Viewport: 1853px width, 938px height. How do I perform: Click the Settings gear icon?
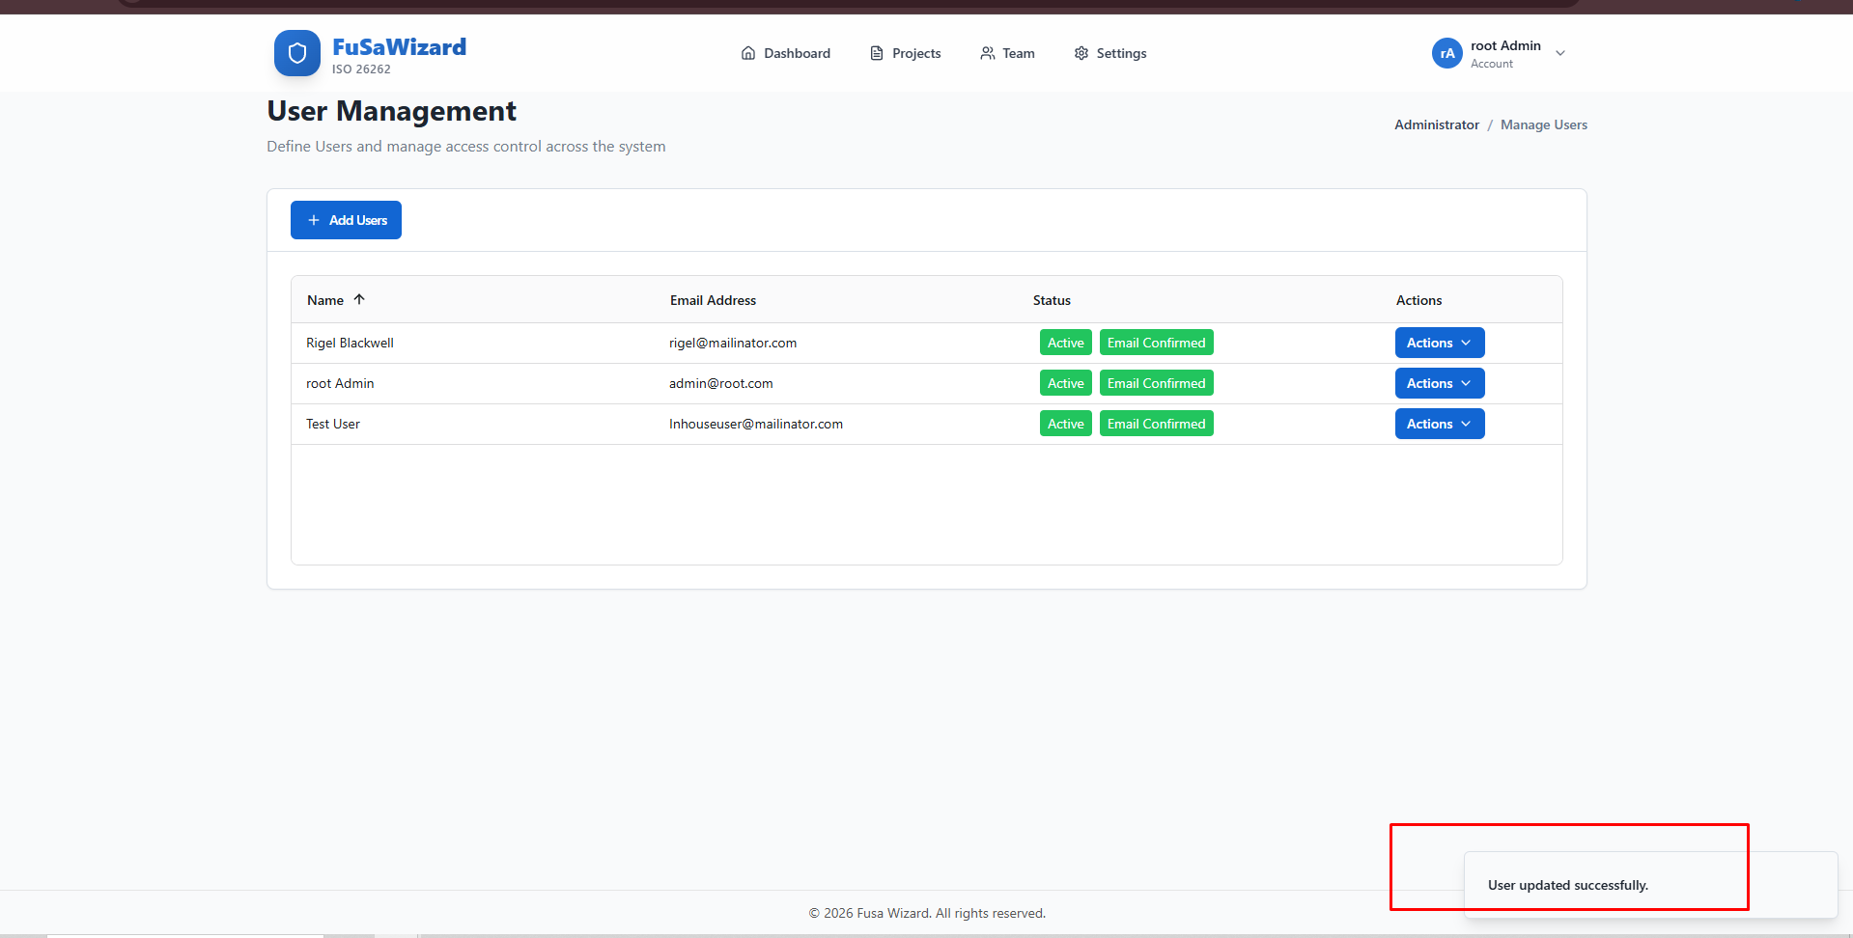click(1081, 53)
